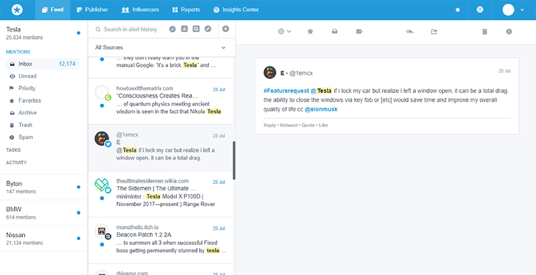Screen dimensions: 536x275
Task: Click the tag icon in mention toolbar
Action: pyautogui.click(x=359, y=31)
